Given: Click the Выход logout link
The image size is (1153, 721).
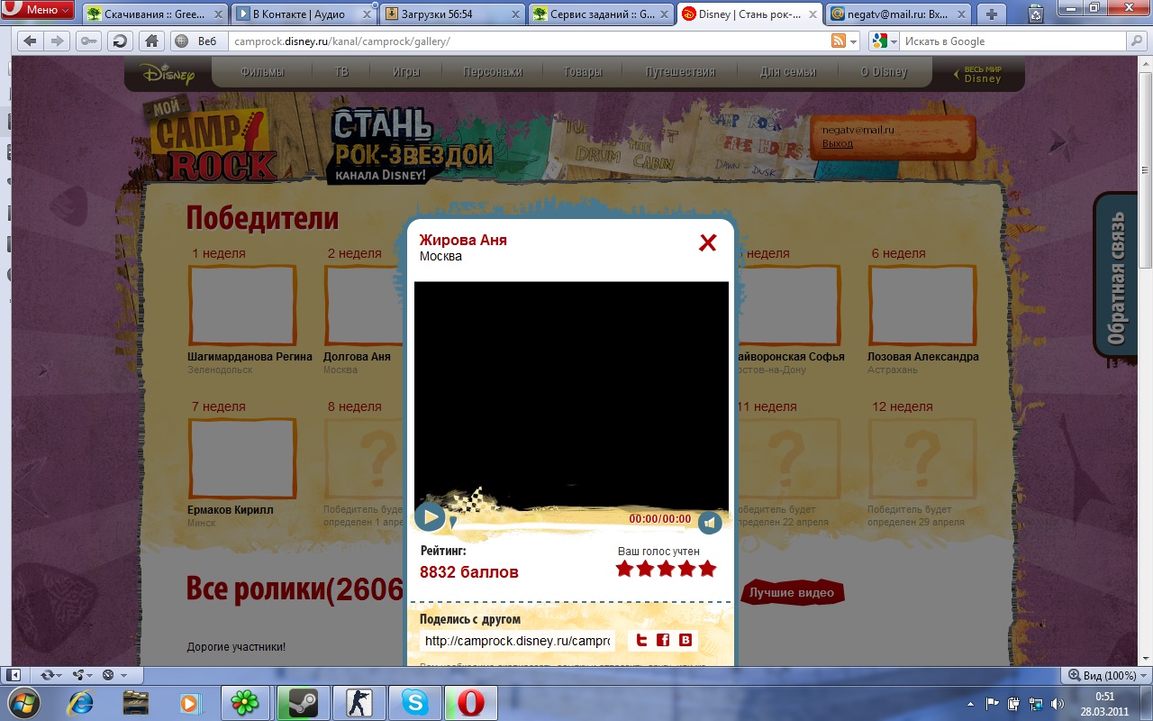Looking at the screenshot, I should tap(838, 143).
